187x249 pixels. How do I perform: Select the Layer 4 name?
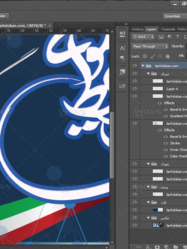(172, 89)
